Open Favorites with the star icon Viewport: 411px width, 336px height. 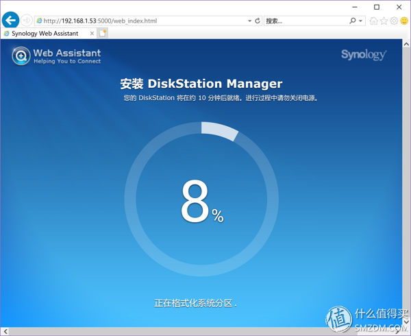tap(384, 21)
